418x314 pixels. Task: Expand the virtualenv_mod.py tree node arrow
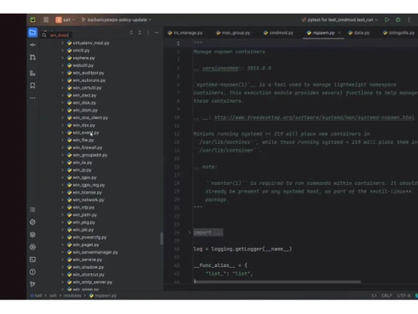point(63,43)
